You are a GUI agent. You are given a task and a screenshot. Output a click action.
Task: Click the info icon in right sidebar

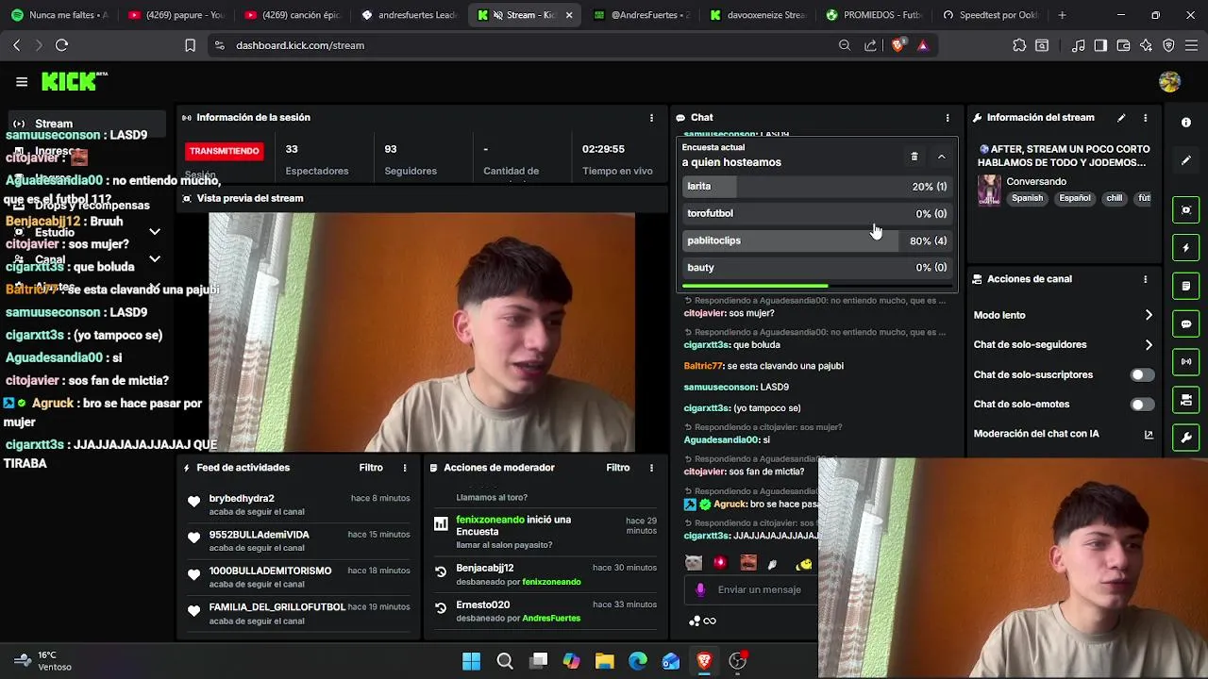1186,123
